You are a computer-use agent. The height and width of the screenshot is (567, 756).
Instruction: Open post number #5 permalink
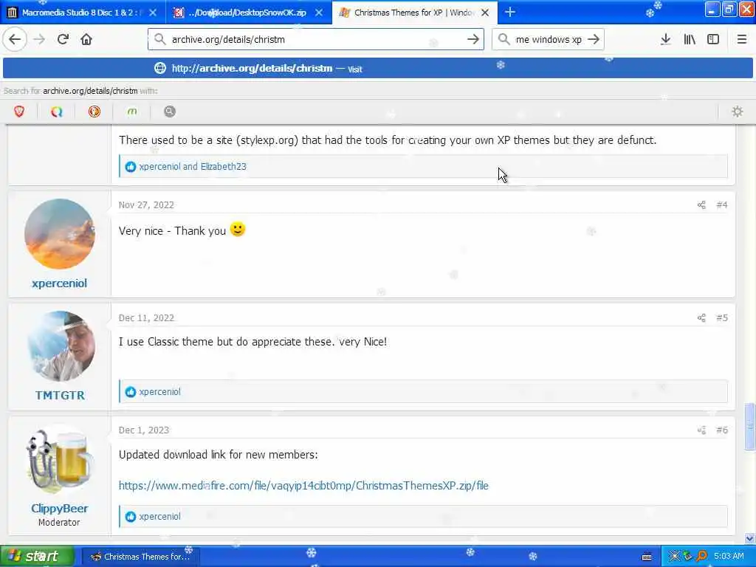[722, 317]
